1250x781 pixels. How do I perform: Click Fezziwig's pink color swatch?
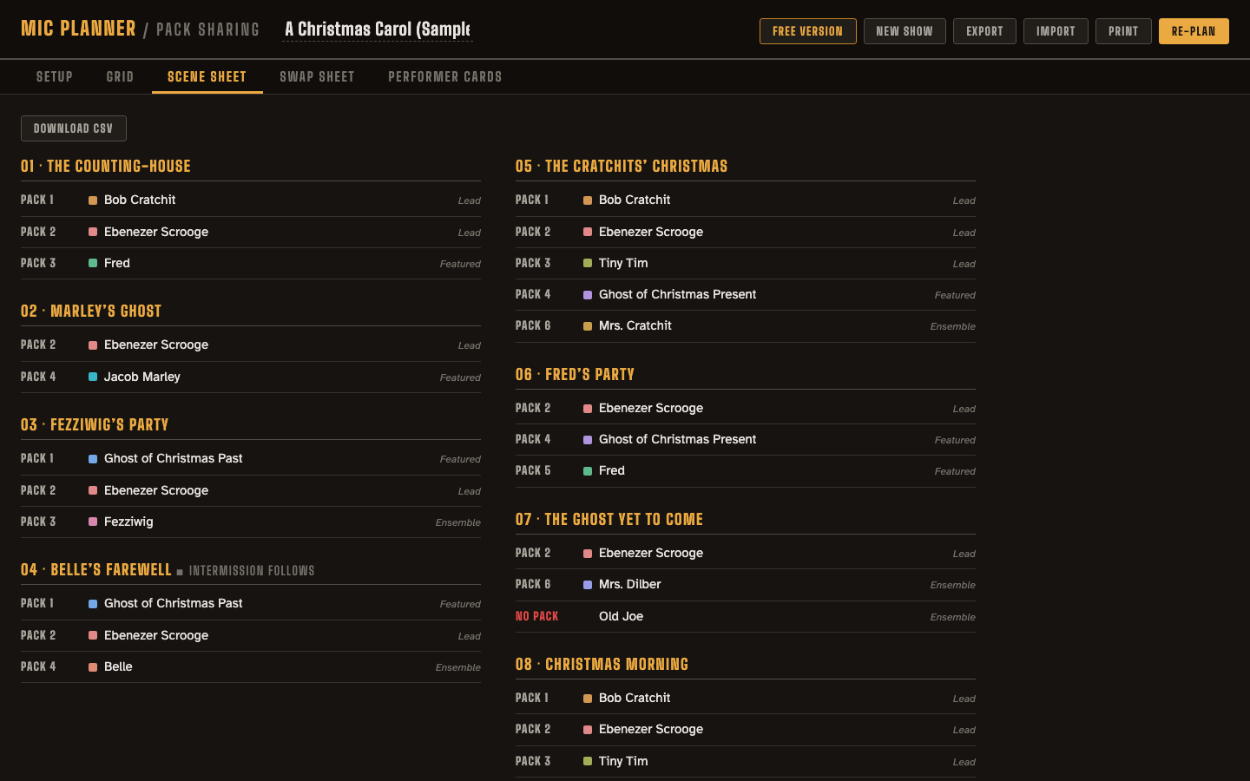[93, 522]
